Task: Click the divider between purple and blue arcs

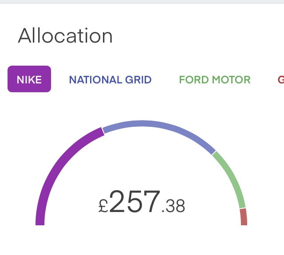Action: click(x=103, y=131)
